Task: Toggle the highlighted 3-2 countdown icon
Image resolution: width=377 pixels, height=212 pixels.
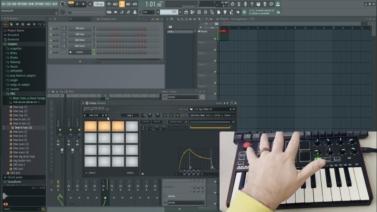Action: point(122,4)
